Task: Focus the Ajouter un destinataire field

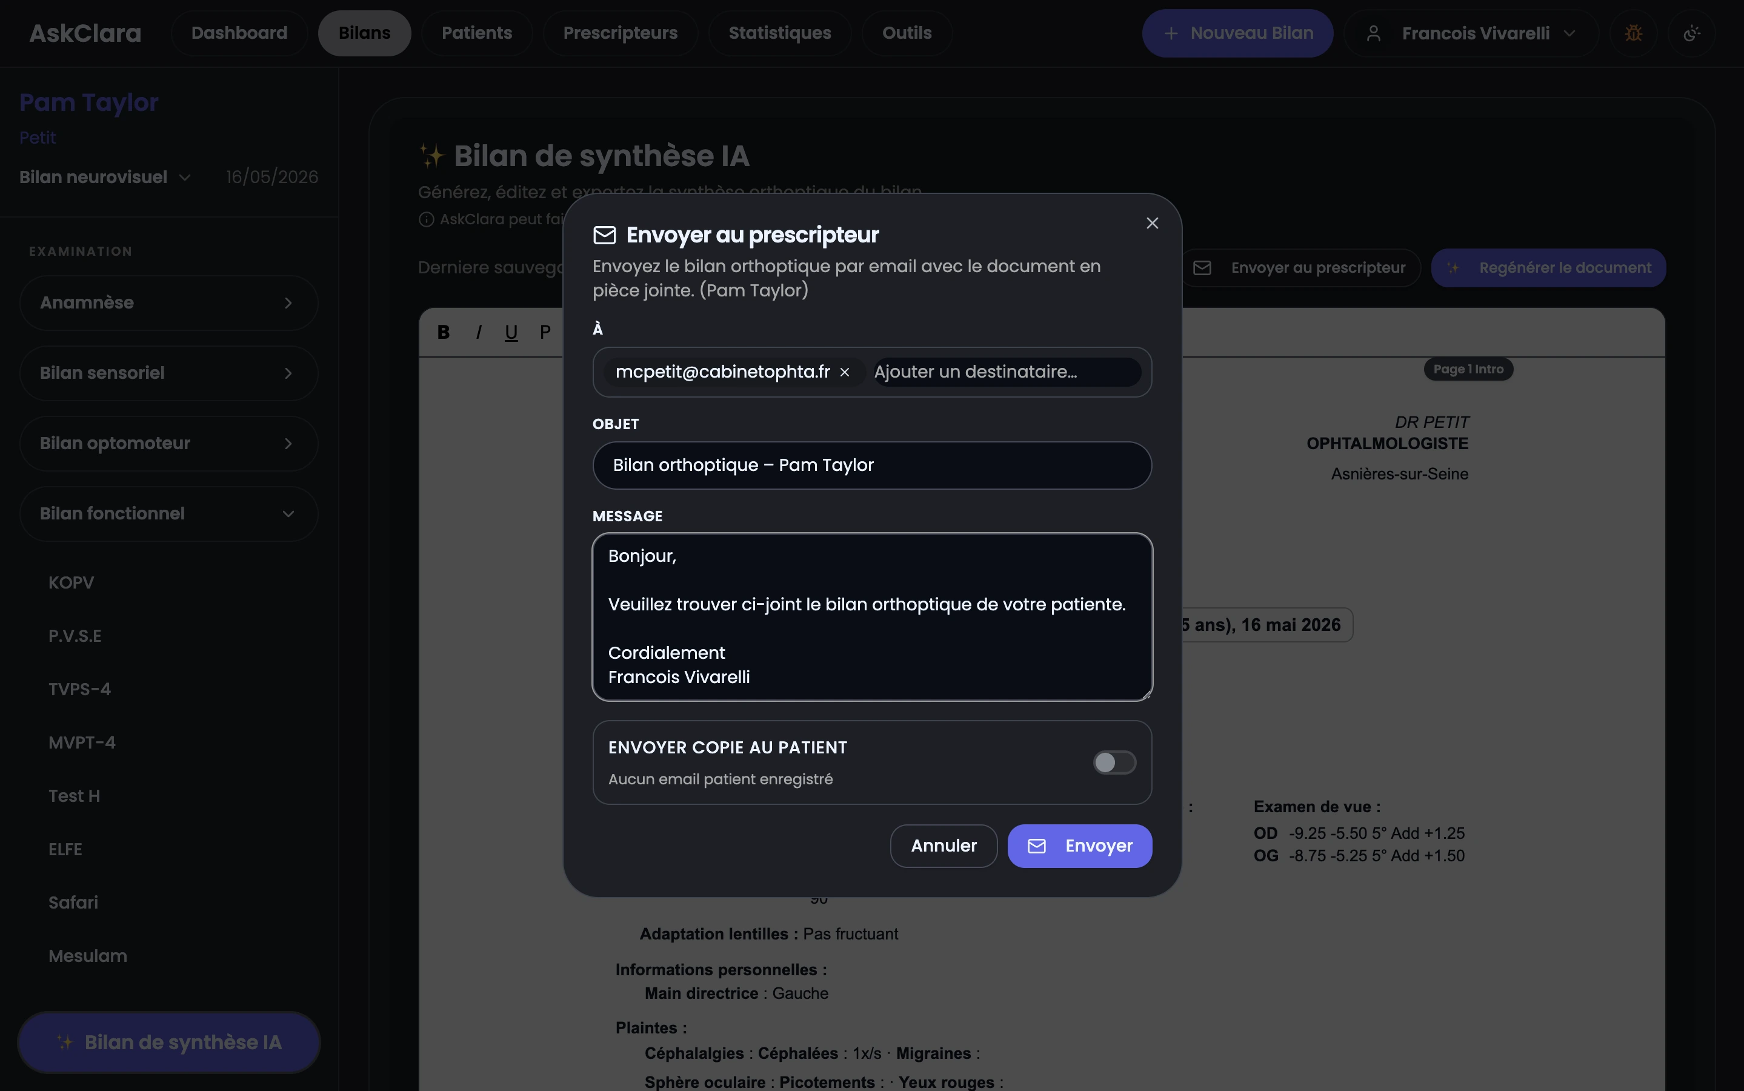Action: 1007,372
